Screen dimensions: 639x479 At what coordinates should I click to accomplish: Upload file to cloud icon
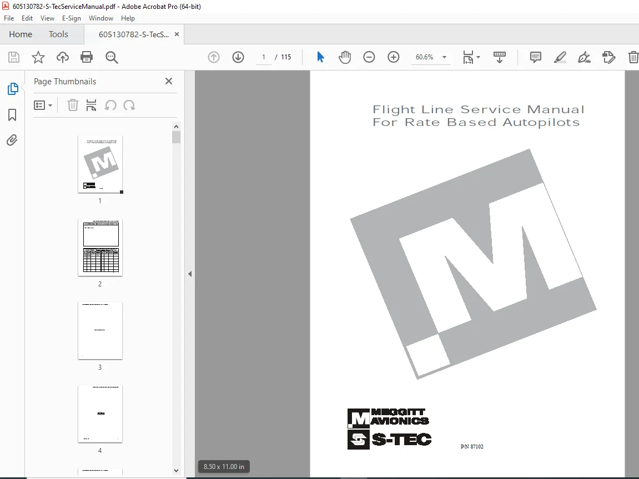[62, 57]
